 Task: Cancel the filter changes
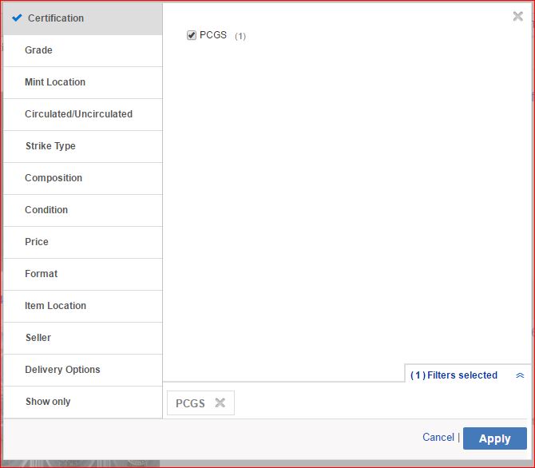(x=438, y=438)
